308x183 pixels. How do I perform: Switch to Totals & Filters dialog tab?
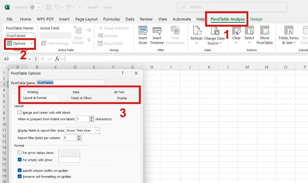click(81, 98)
